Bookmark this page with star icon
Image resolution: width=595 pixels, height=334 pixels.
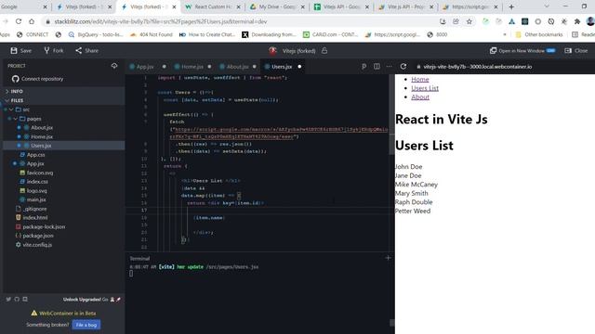[x=469, y=21]
